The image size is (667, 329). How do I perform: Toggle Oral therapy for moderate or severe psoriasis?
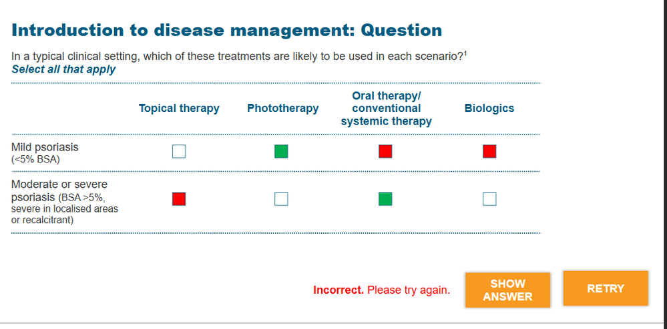pyautogui.click(x=385, y=198)
